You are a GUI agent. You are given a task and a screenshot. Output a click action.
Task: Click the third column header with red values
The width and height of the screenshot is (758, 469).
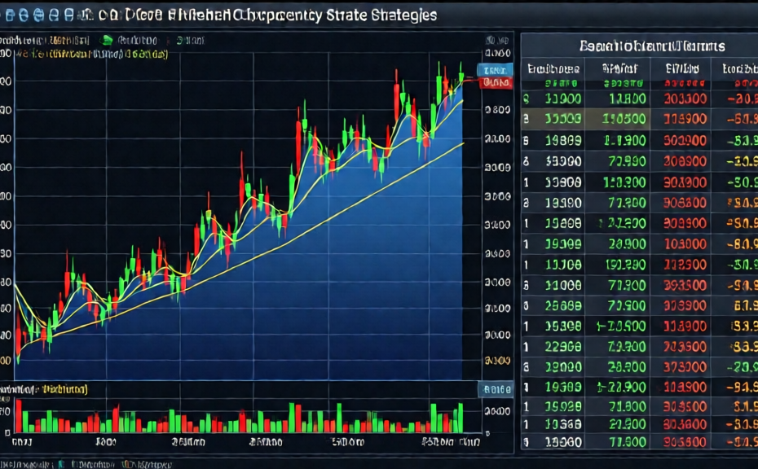coord(683,70)
